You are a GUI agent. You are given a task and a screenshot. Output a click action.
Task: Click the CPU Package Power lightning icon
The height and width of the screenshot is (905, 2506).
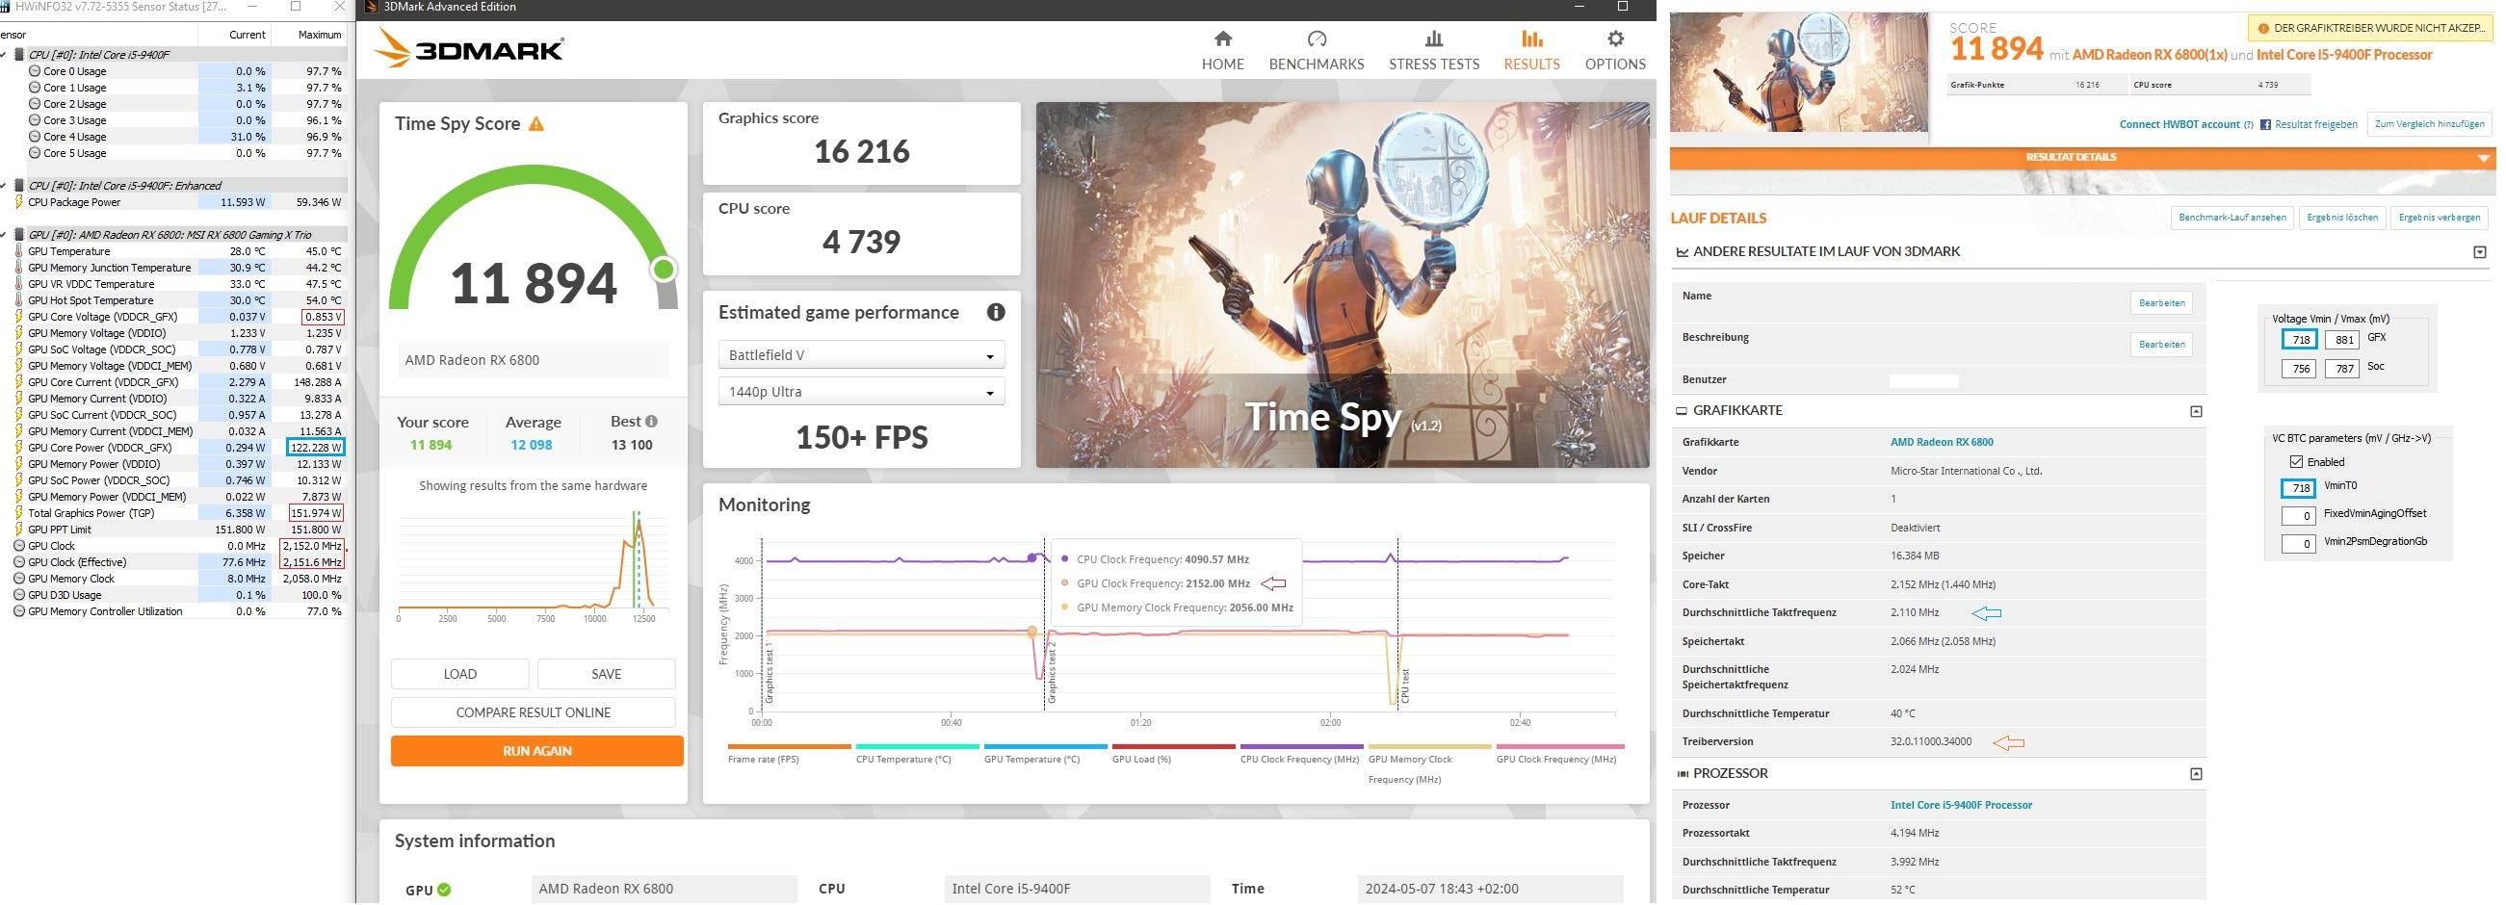(x=19, y=202)
